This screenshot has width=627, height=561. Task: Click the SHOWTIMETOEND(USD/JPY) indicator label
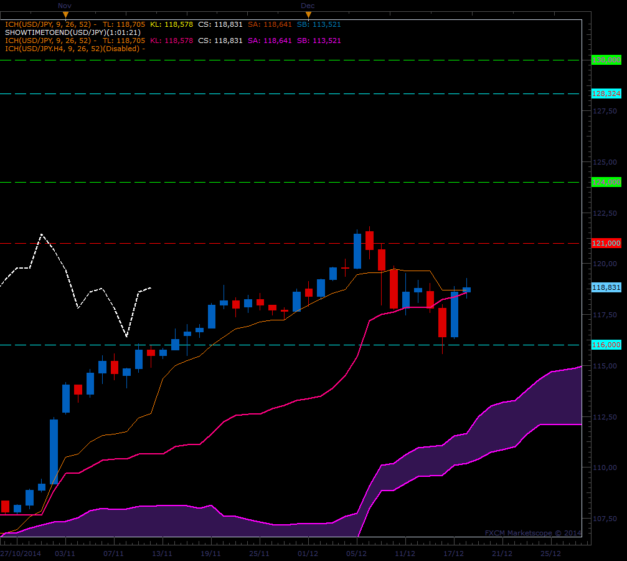72,32
